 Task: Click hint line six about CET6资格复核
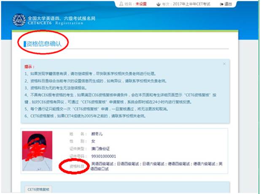[x=85, y=116]
